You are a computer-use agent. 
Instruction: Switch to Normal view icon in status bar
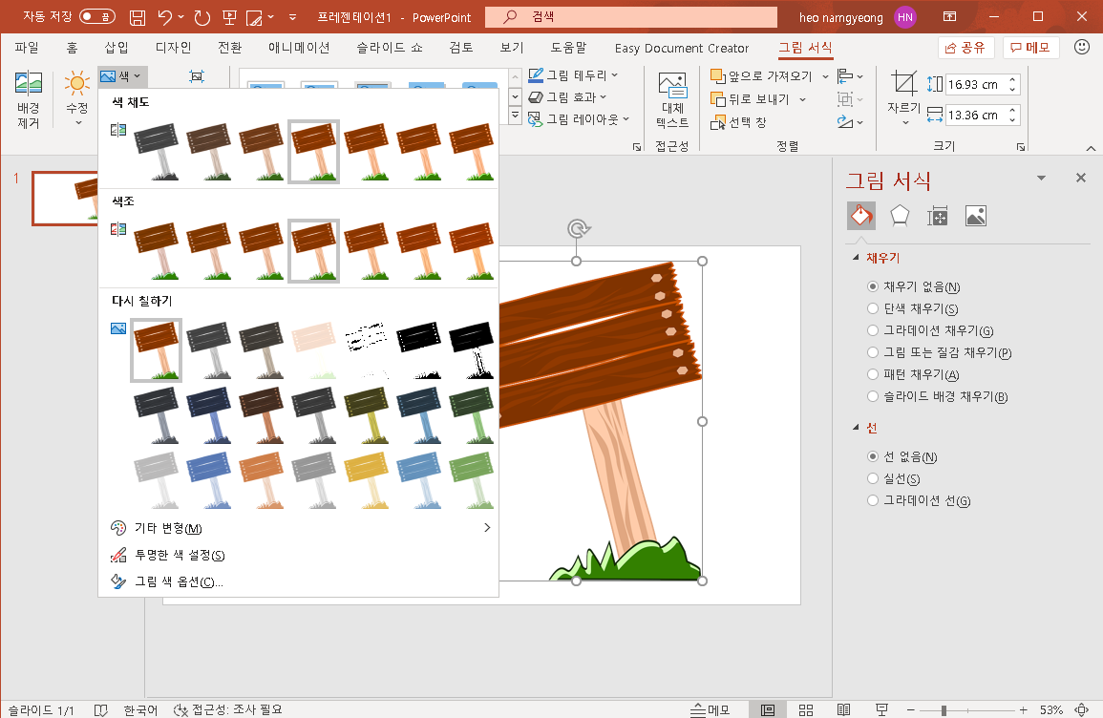(768, 709)
